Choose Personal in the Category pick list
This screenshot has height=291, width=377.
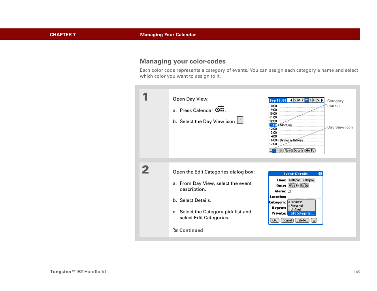(x=302, y=206)
